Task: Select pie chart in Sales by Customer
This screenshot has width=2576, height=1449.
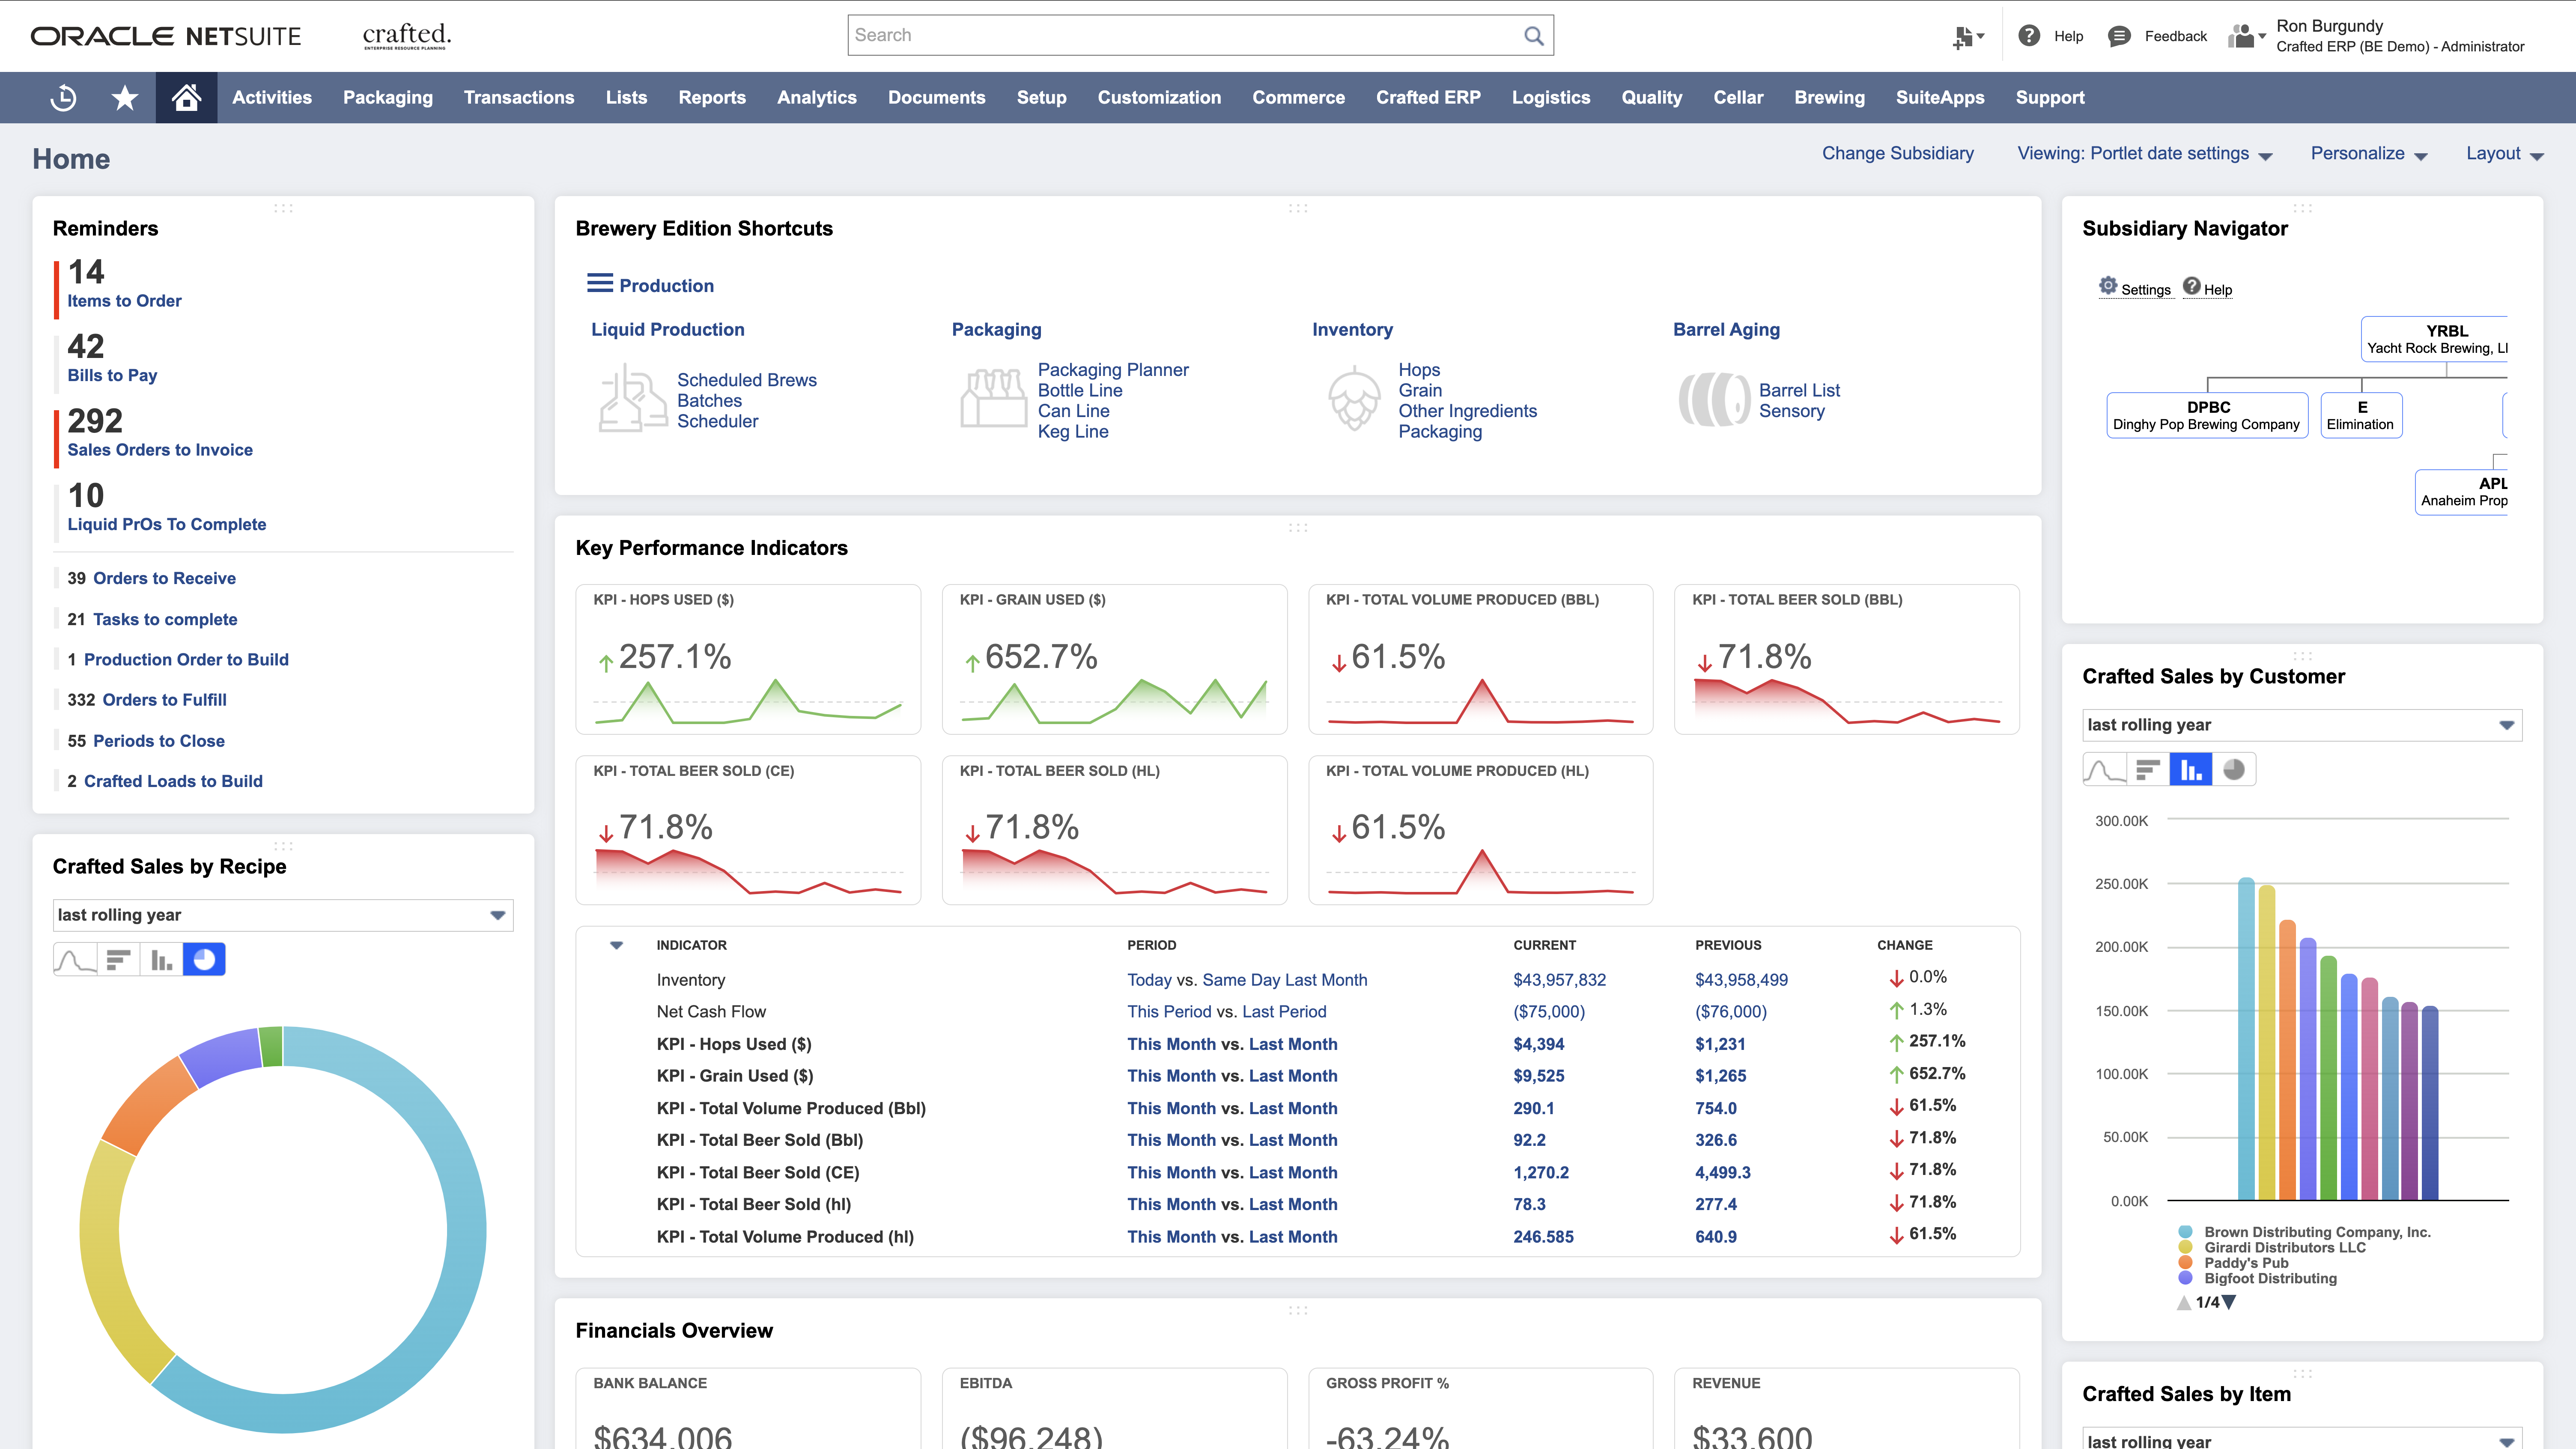Action: [2233, 770]
